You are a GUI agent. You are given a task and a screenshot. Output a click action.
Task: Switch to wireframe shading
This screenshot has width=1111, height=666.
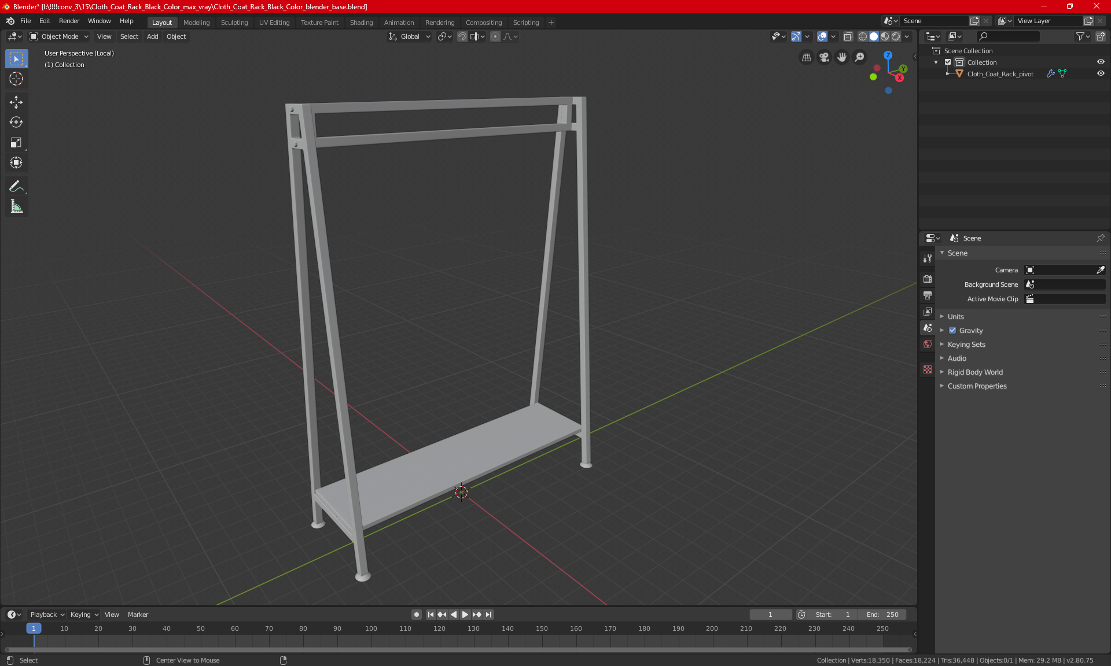pos(863,36)
